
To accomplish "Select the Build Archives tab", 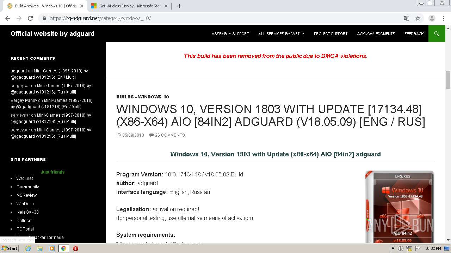I will pyautogui.click(x=45, y=6).
